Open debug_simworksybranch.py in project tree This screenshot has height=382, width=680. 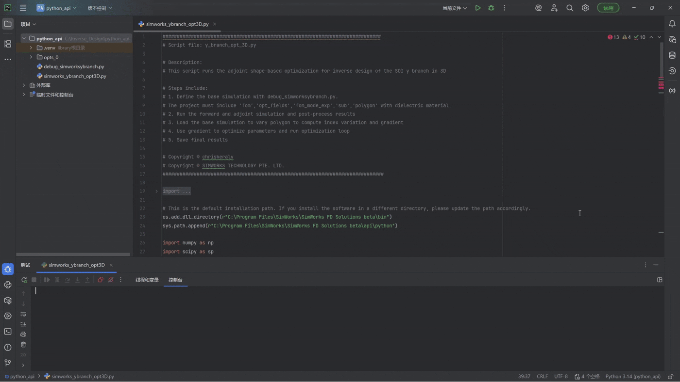74,66
